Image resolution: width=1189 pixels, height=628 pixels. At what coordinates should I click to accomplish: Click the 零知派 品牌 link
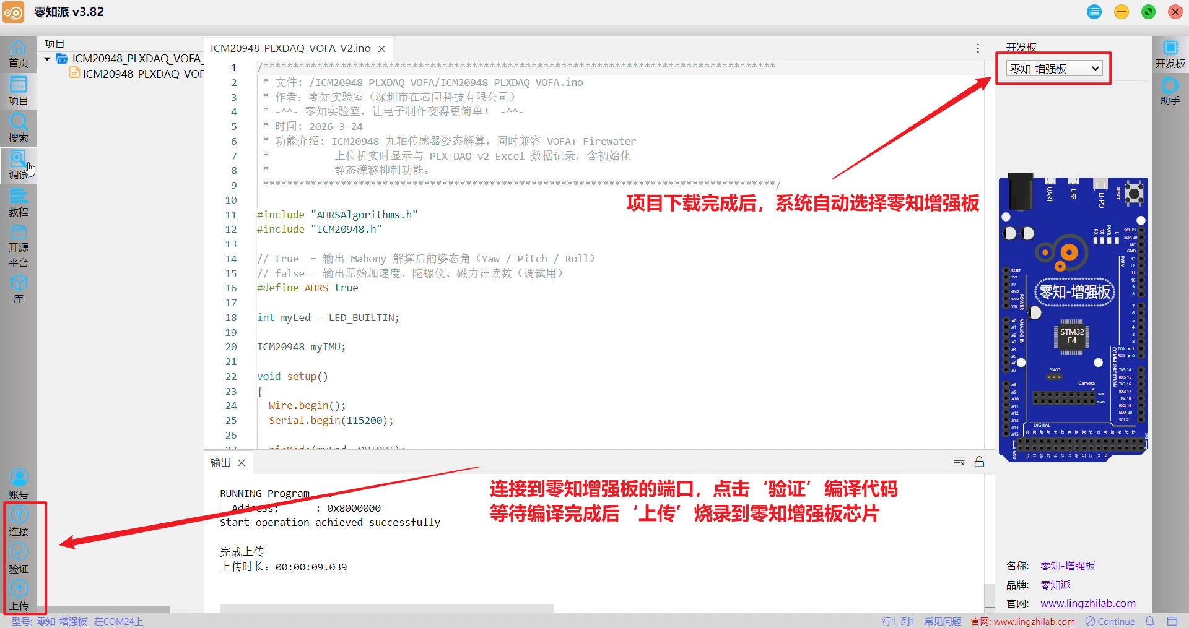(x=1055, y=585)
